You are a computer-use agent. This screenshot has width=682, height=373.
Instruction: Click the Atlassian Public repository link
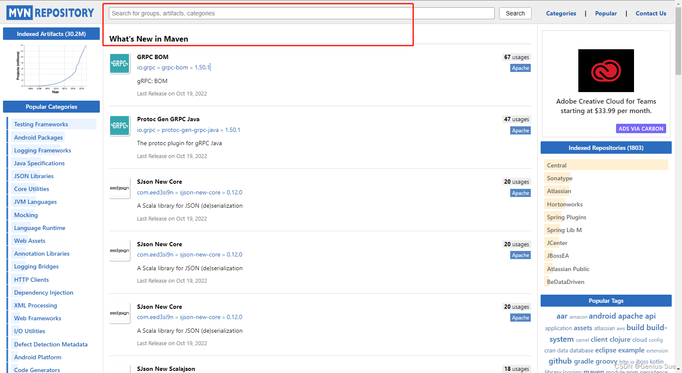click(x=568, y=269)
